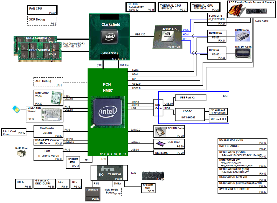Click the LCD panel laptop image
The width and height of the screenshot is (277, 203).
[x=237, y=10]
